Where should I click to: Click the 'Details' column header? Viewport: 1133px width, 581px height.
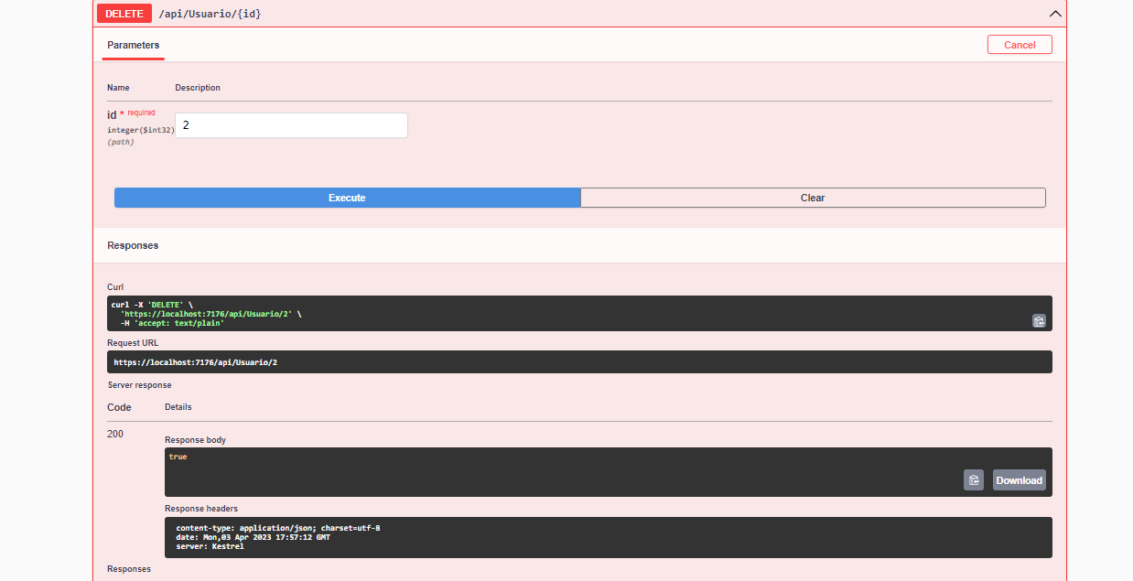(178, 406)
